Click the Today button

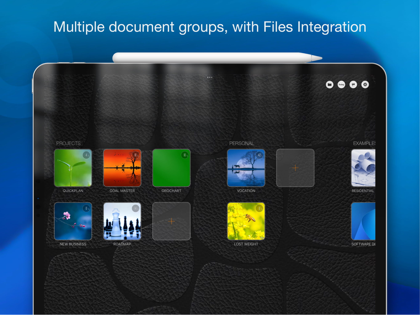341,84
